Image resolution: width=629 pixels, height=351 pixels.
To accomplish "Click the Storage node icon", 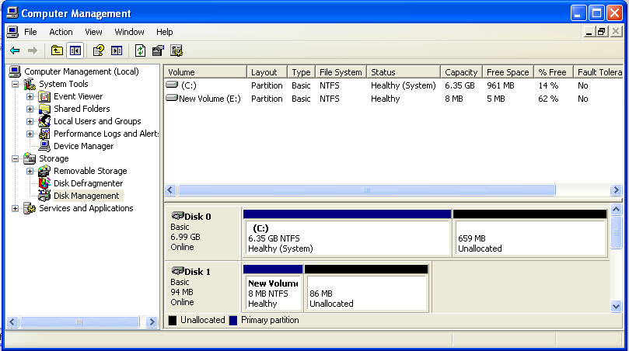I will [x=30, y=158].
